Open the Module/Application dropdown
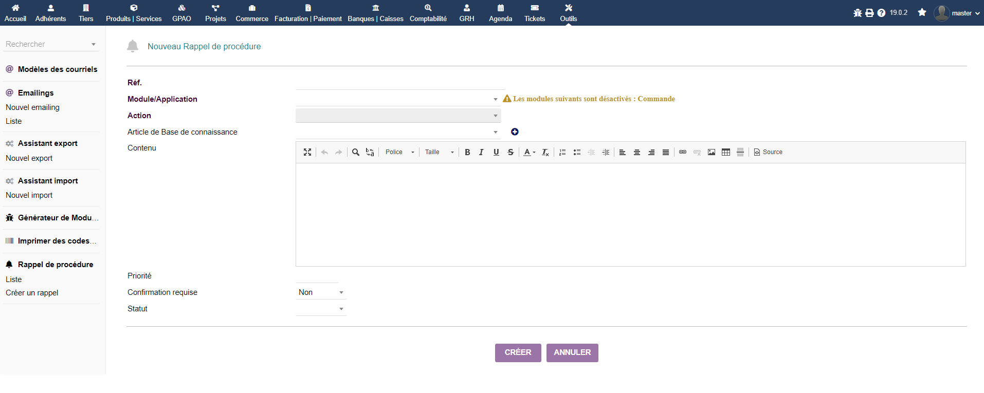The width and height of the screenshot is (984, 393). tap(398, 99)
